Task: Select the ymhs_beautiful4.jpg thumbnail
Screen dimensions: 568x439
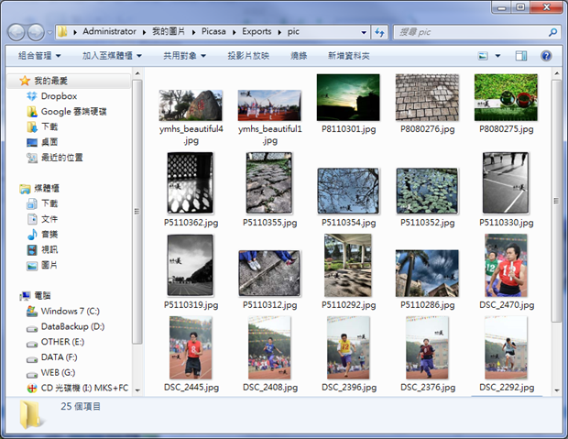Action: click(191, 105)
